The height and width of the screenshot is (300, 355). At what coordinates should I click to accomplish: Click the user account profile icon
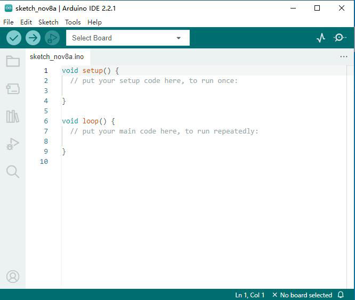[13, 277]
